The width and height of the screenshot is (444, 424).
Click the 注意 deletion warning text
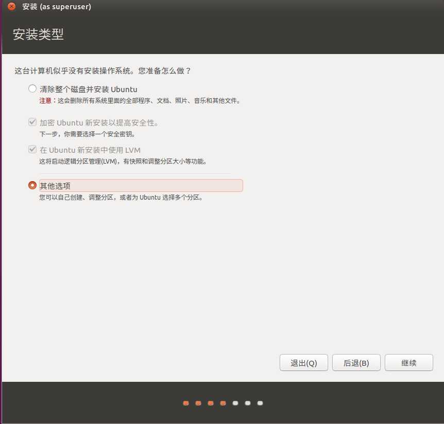click(140, 101)
